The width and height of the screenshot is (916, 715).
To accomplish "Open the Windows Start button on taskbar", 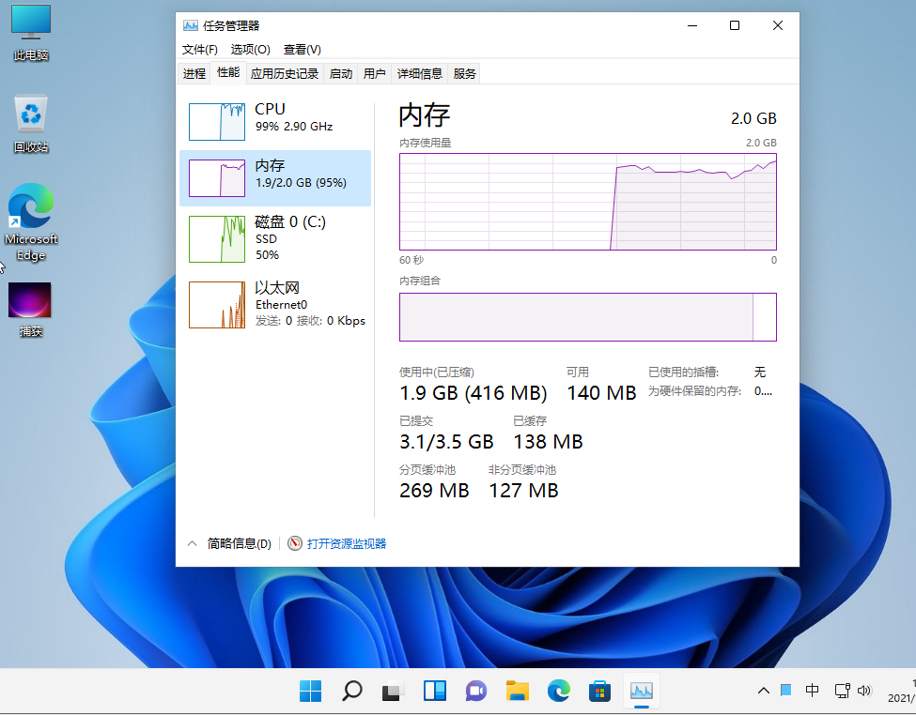I will [x=310, y=692].
